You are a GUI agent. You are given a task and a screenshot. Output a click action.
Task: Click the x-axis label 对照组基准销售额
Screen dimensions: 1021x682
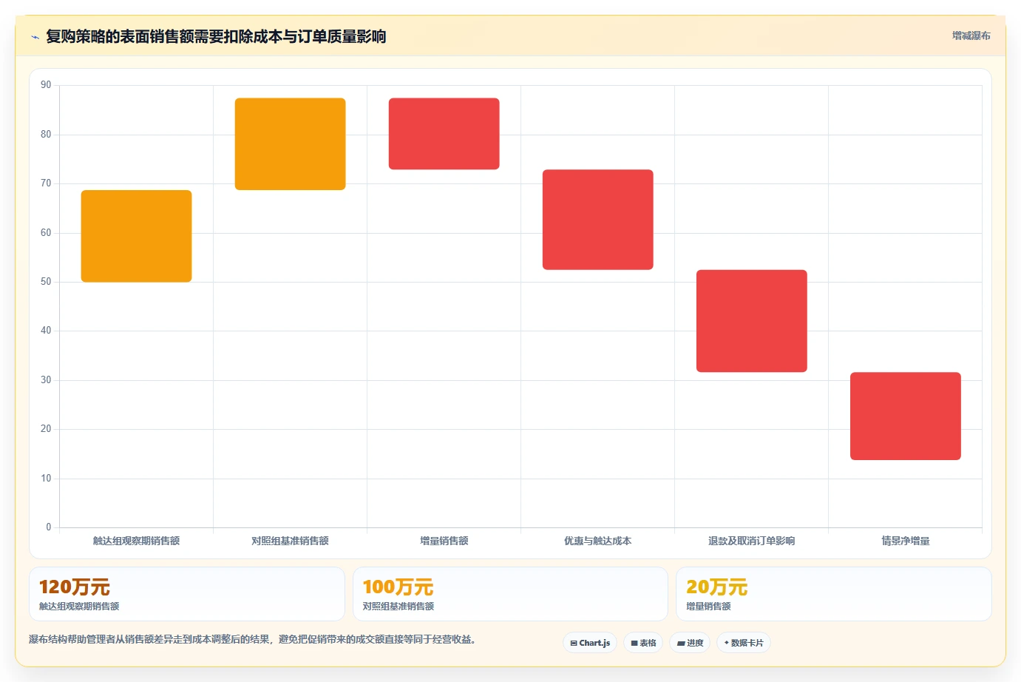(x=290, y=541)
